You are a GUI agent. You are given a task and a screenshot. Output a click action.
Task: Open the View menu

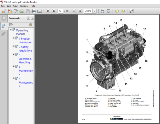tap(15, 6)
